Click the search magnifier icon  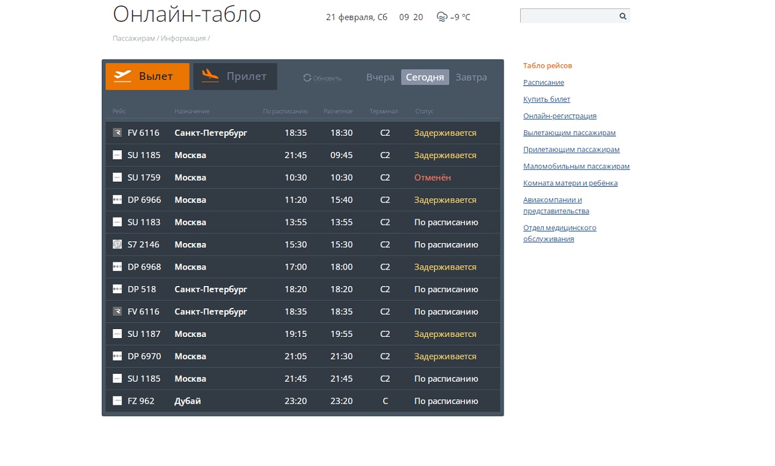coord(622,16)
